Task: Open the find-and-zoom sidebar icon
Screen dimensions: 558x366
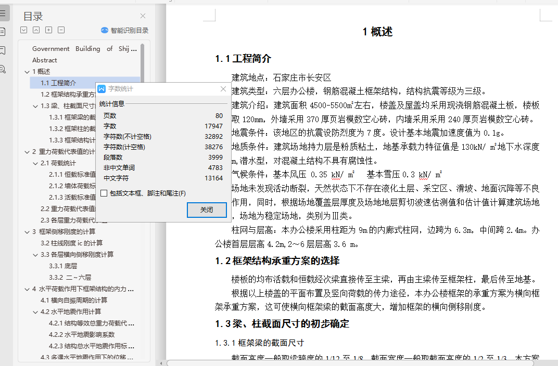Action: tap(3, 69)
